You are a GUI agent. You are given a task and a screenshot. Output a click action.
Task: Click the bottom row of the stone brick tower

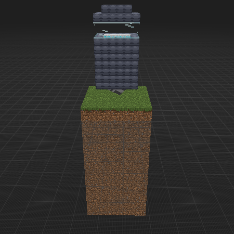click(116, 86)
